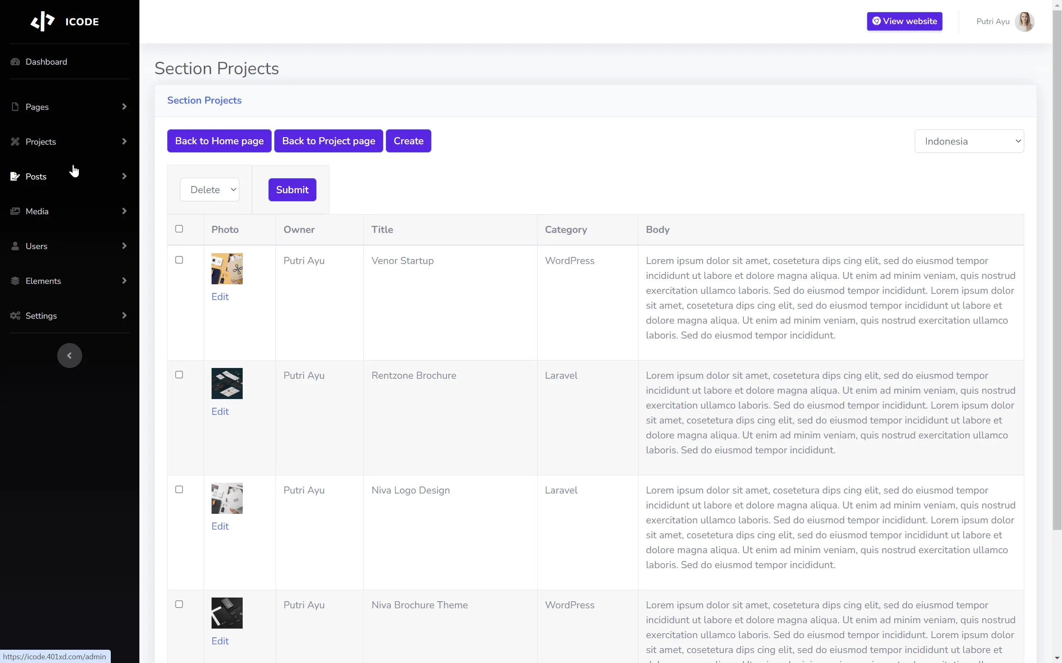
Task: Open the Dashboard menu item
Action: (46, 62)
